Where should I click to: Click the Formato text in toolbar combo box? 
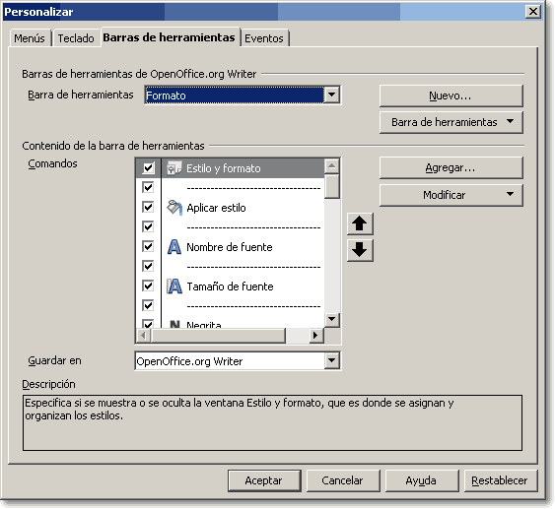point(166,95)
